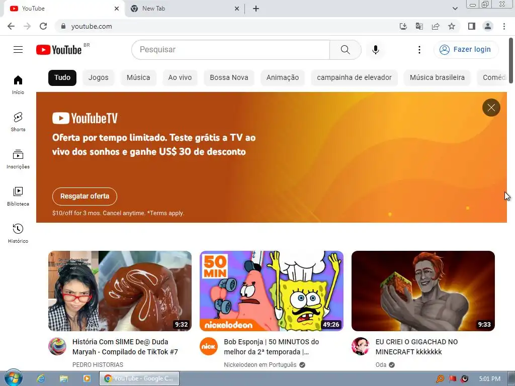The width and height of the screenshot is (515, 386).
Task: Open a new browser tab
Action: point(256,9)
